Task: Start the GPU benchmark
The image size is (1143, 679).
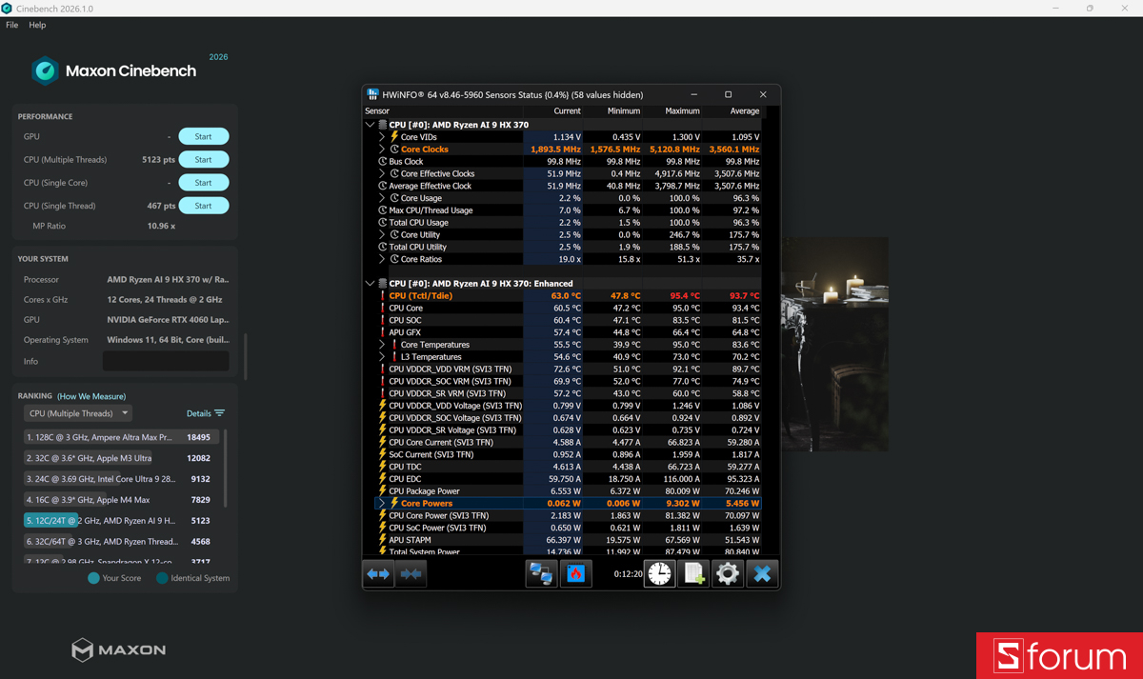Action: (x=204, y=136)
